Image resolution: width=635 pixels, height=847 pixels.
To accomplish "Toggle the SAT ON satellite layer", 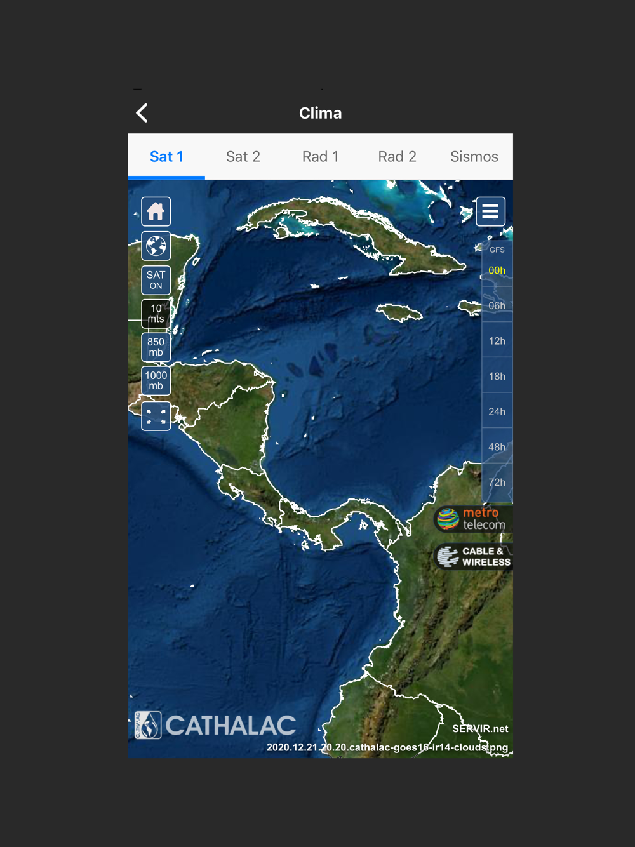I will [156, 280].
